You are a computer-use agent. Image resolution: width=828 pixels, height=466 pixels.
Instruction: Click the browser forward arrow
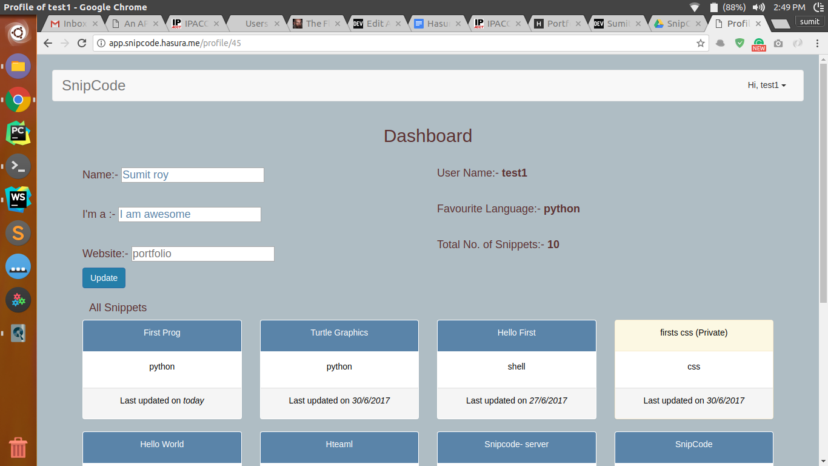tap(65, 43)
